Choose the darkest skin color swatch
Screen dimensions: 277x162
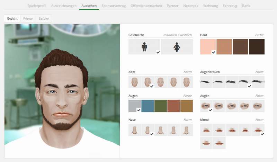point(257,47)
